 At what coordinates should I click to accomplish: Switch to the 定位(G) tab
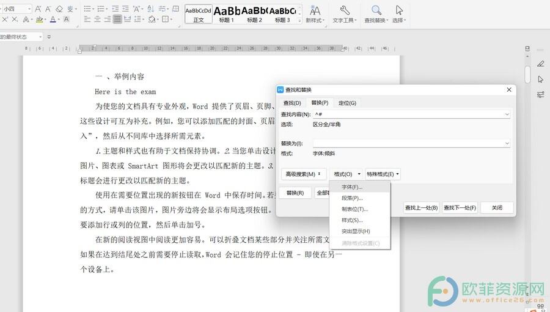point(347,103)
